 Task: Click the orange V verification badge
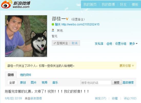click(67, 19)
